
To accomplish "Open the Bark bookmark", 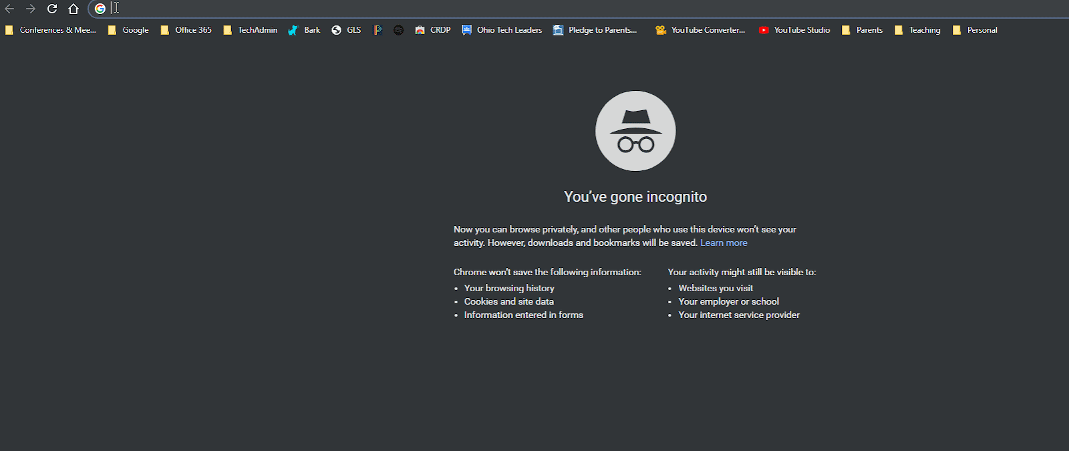I will pos(304,30).
